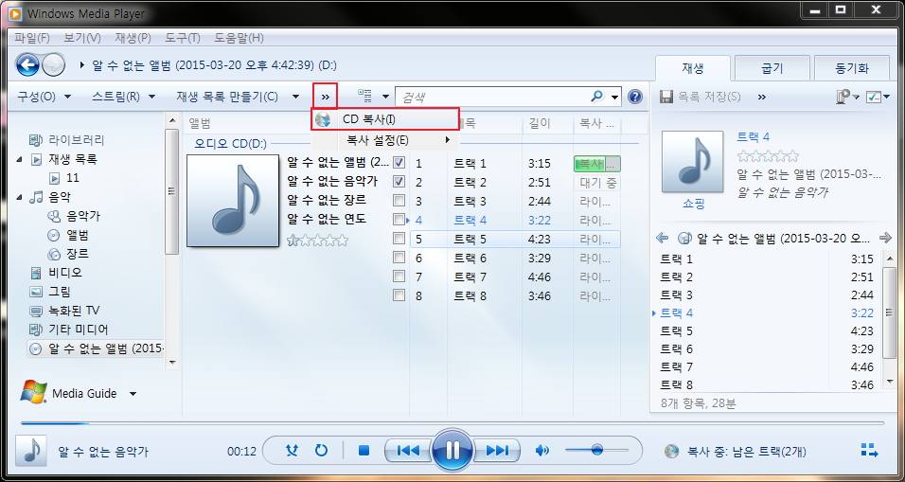Click the playback seek bar
Image resolution: width=905 pixels, height=482 pixels.
pyautogui.click(x=452, y=423)
